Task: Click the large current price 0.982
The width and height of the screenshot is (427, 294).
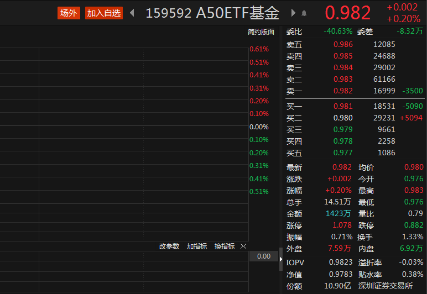Action: click(347, 13)
